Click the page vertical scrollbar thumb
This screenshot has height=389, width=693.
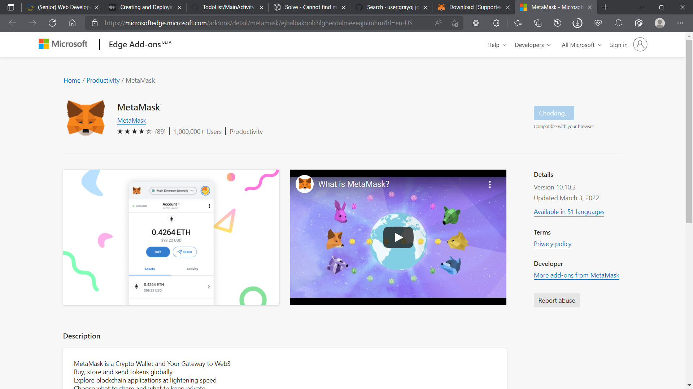689,131
